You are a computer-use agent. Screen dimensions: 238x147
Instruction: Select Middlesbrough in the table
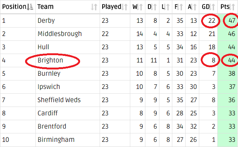tap(60, 34)
